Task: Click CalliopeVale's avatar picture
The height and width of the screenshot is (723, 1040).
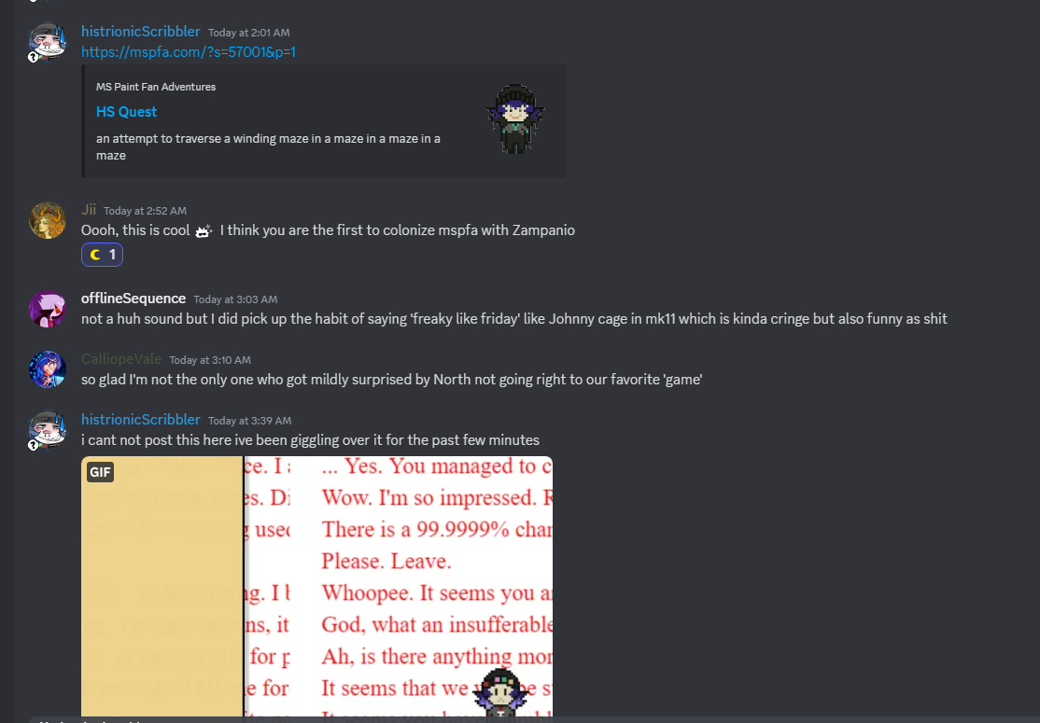Action: pos(47,369)
